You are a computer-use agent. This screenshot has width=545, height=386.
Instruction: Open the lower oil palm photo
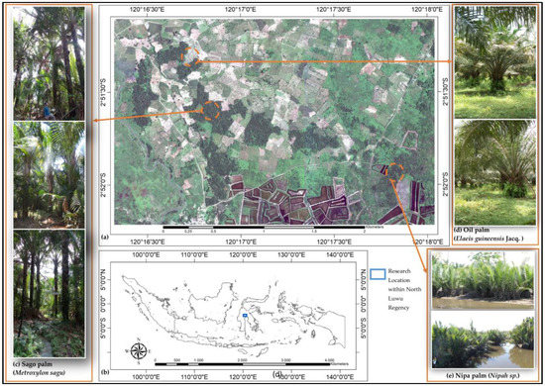pyautogui.click(x=494, y=172)
